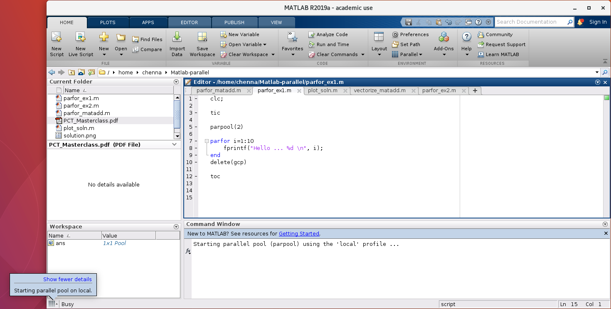The height and width of the screenshot is (309, 611).
Task: Open the Parallel dropdown menu
Action: click(x=407, y=54)
